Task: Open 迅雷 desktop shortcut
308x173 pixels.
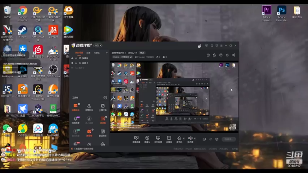Action: tap(23, 110)
